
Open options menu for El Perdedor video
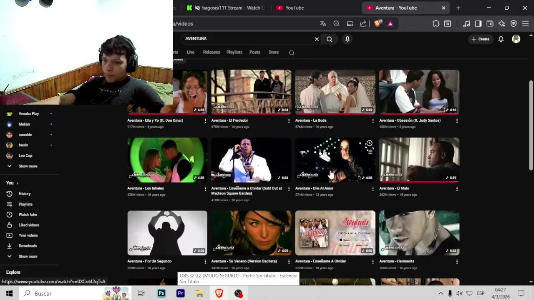[x=289, y=121]
